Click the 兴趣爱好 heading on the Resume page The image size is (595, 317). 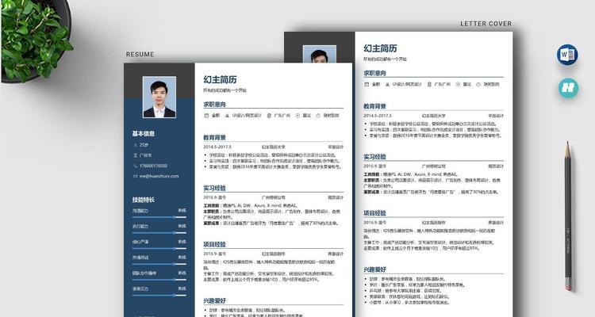point(214,300)
